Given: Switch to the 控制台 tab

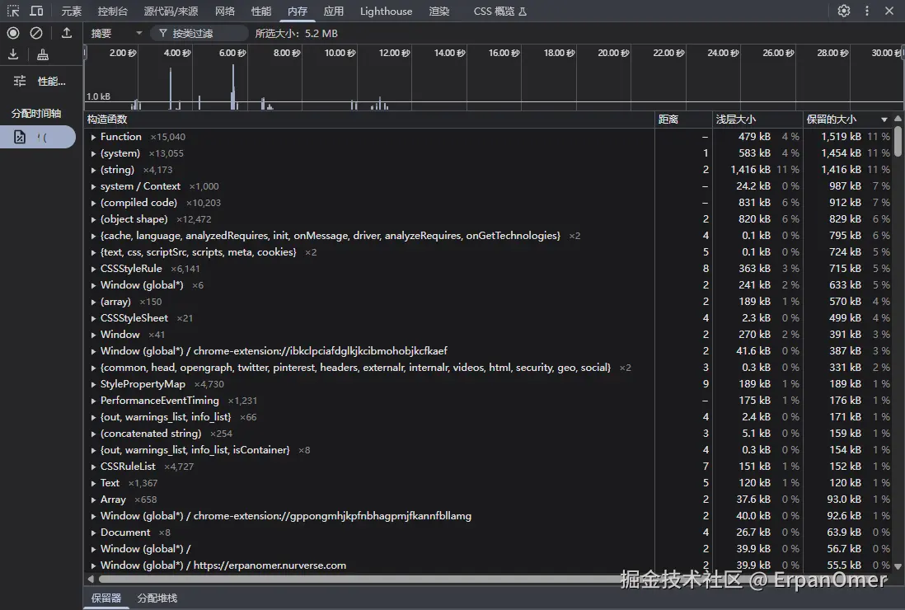Looking at the screenshot, I should (111, 11).
